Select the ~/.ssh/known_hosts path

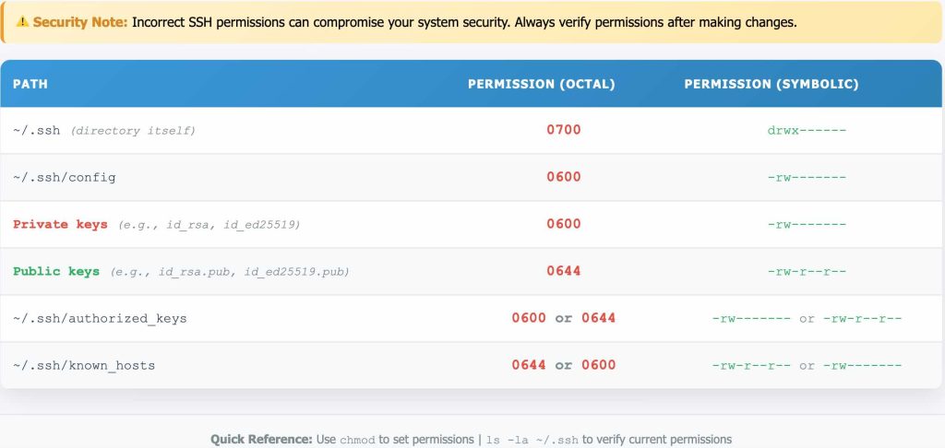coord(84,365)
